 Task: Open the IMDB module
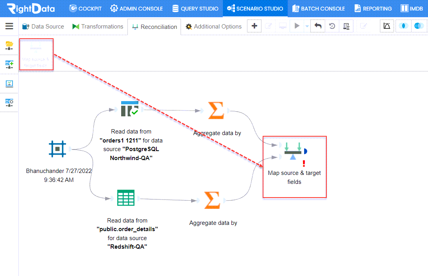(412, 9)
